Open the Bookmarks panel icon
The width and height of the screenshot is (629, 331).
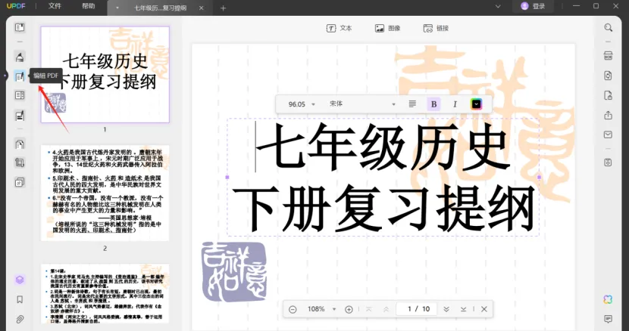[20, 299]
